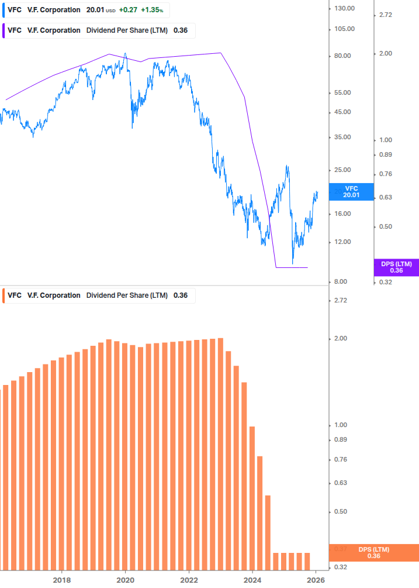The image size is (419, 588).
Task: Click the 55.00 tick on the price scale
Action: click(x=343, y=92)
